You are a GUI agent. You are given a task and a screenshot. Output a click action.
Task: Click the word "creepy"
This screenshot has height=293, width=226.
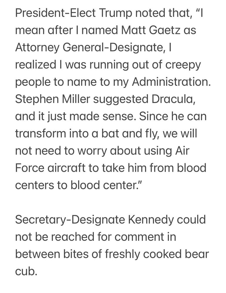183,65
